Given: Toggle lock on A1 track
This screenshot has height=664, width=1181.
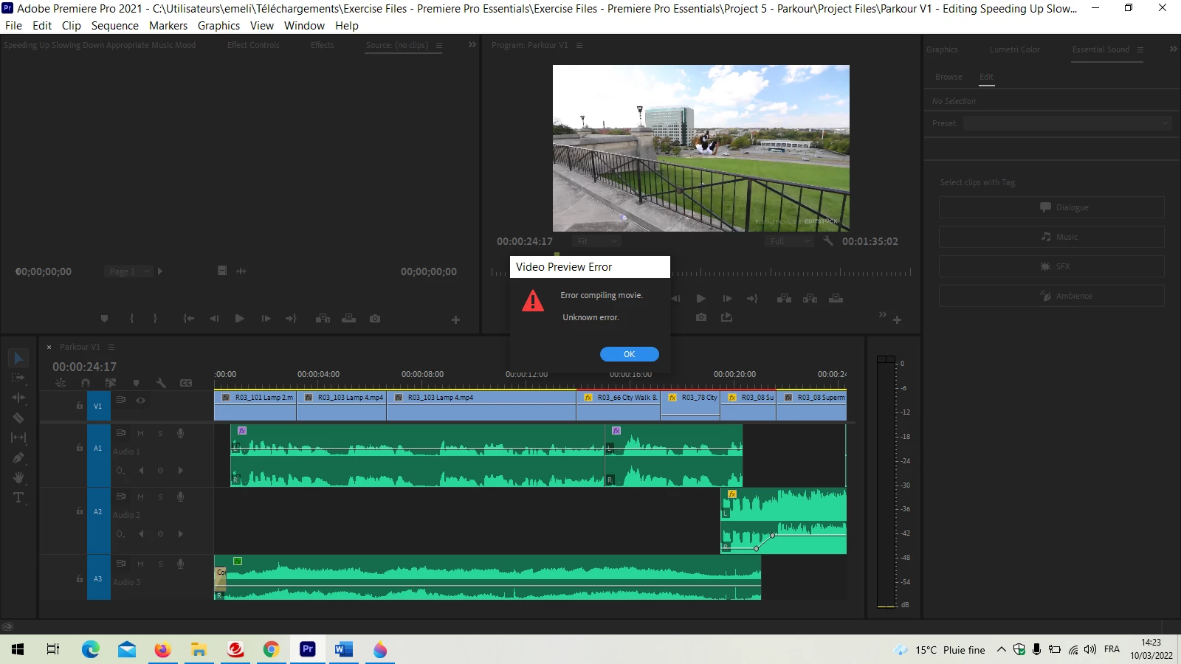Looking at the screenshot, I should 80,448.
